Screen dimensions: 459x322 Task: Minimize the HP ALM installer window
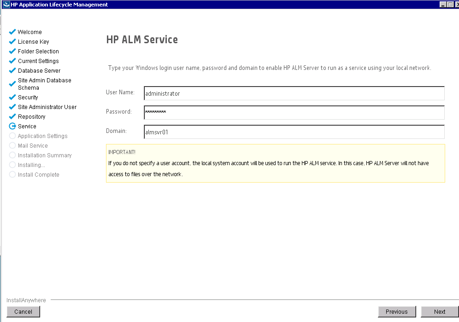click(x=443, y=5)
